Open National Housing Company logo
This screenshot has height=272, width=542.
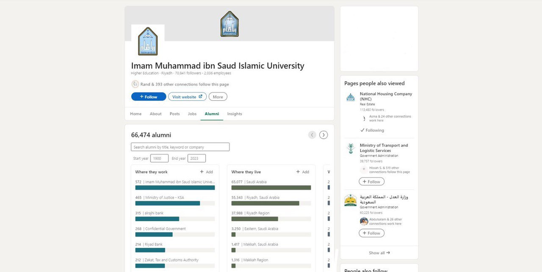pos(351,97)
